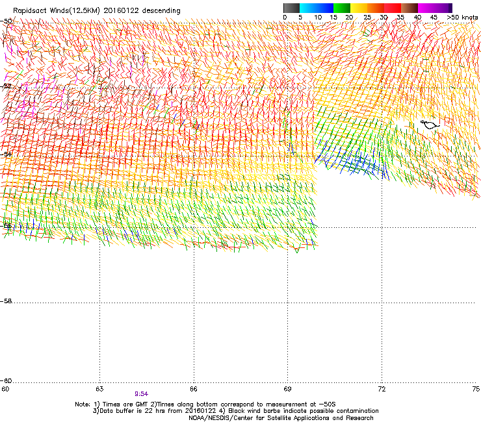Image resolution: width=481 pixels, height=422 pixels.
Task: Click the '69' longitude label
Action: click(287, 389)
